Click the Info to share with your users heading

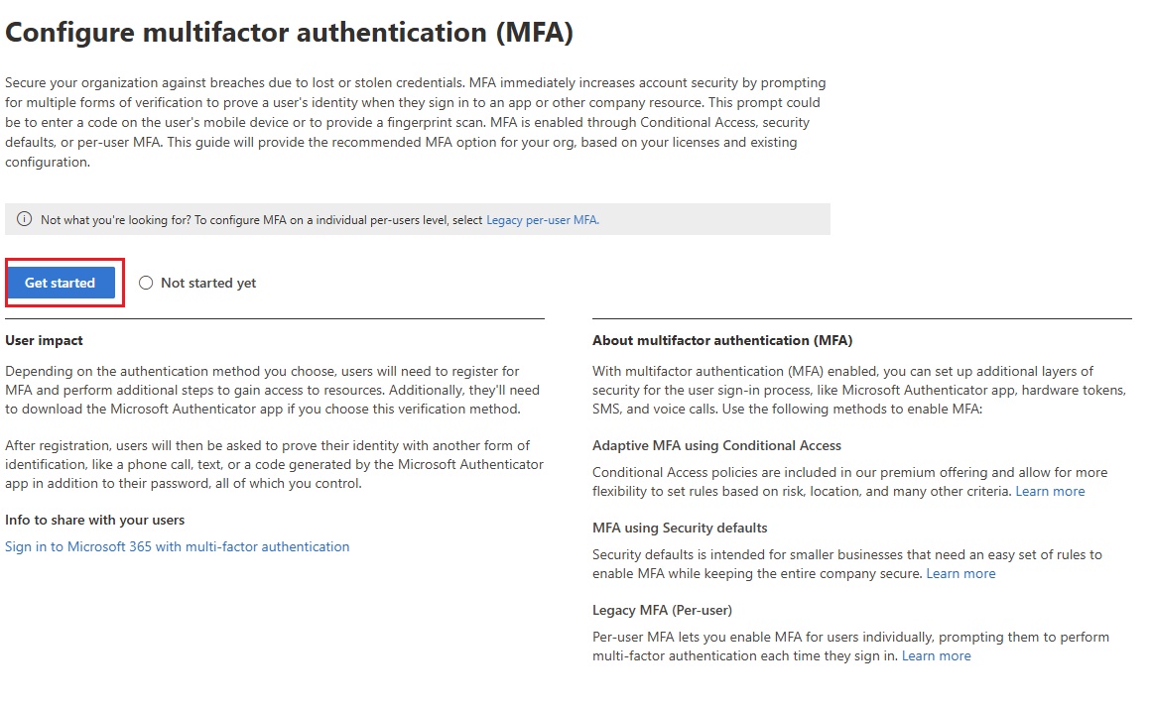click(x=95, y=521)
